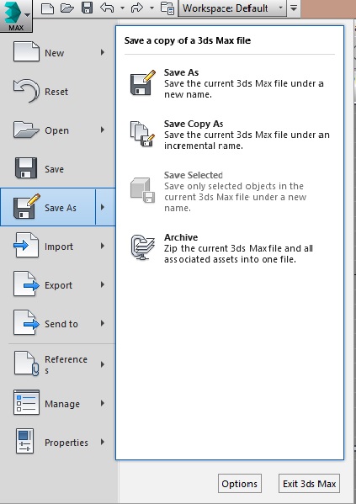
Task: Click the Save Copy As documents icon
Action: 142,134
